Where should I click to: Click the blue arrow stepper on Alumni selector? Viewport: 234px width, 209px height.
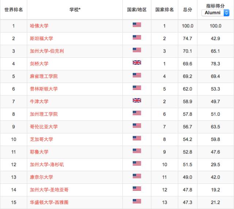click(x=226, y=13)
